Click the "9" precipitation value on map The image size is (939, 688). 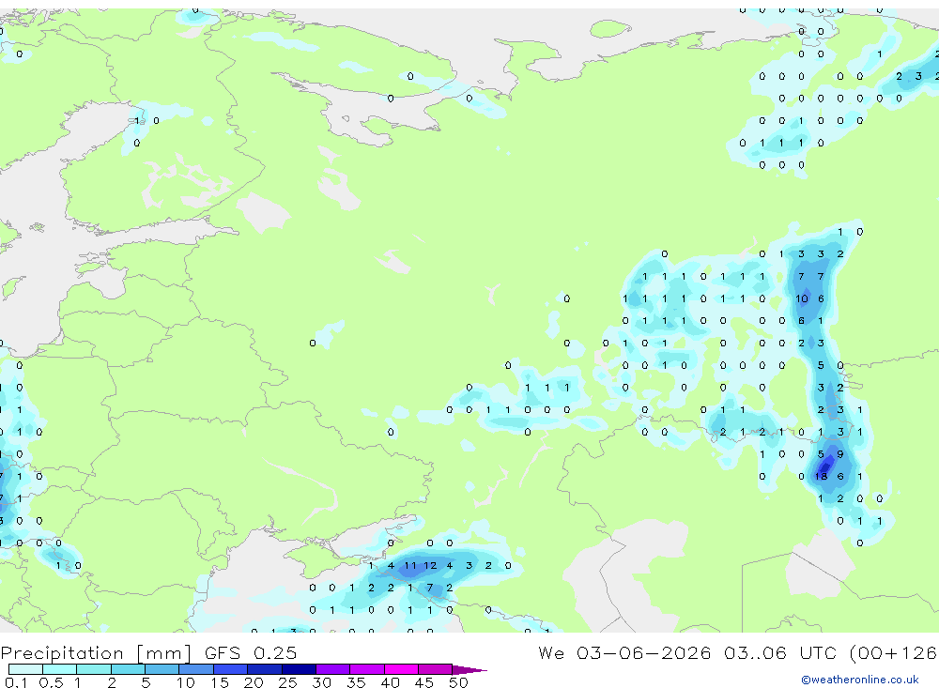[840, 454]
